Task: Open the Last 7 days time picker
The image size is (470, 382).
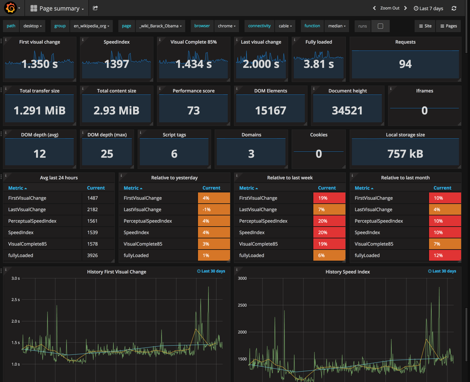Action: [x=428, y=8]
